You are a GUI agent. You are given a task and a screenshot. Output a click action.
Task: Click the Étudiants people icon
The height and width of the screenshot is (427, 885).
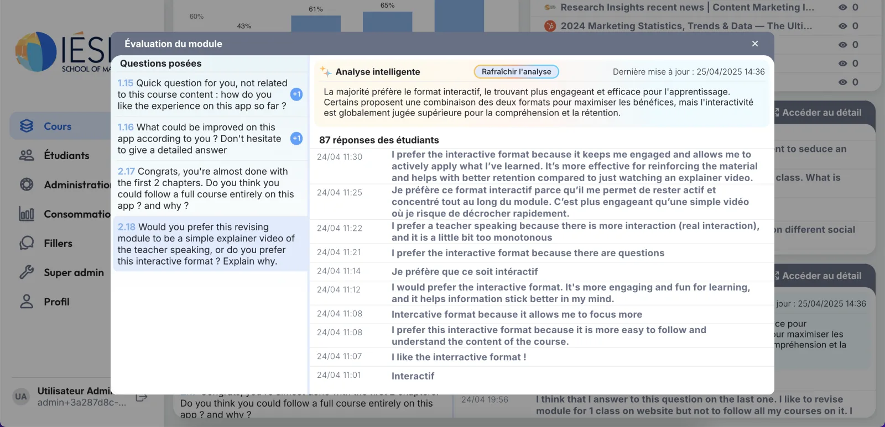[x=27, y=155]
